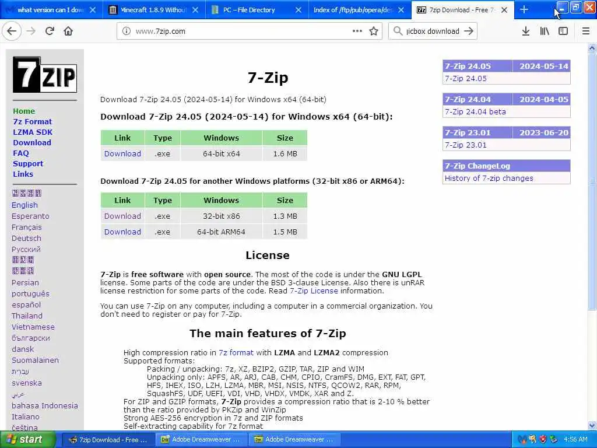
Task: Bookmark this page with the star
Action: click(x=374, y=32)
